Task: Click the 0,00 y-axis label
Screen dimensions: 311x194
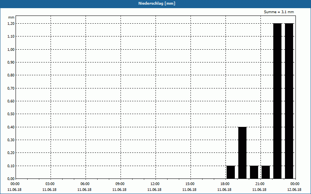Action: pos(11,179)
